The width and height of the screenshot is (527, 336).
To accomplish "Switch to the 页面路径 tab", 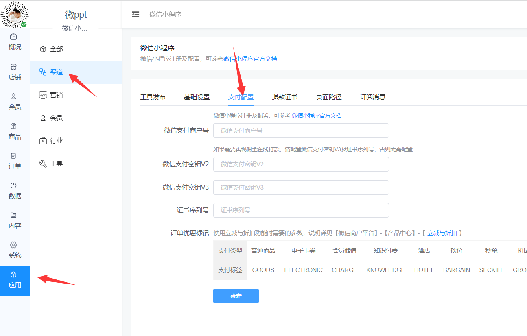I will 329,97.
